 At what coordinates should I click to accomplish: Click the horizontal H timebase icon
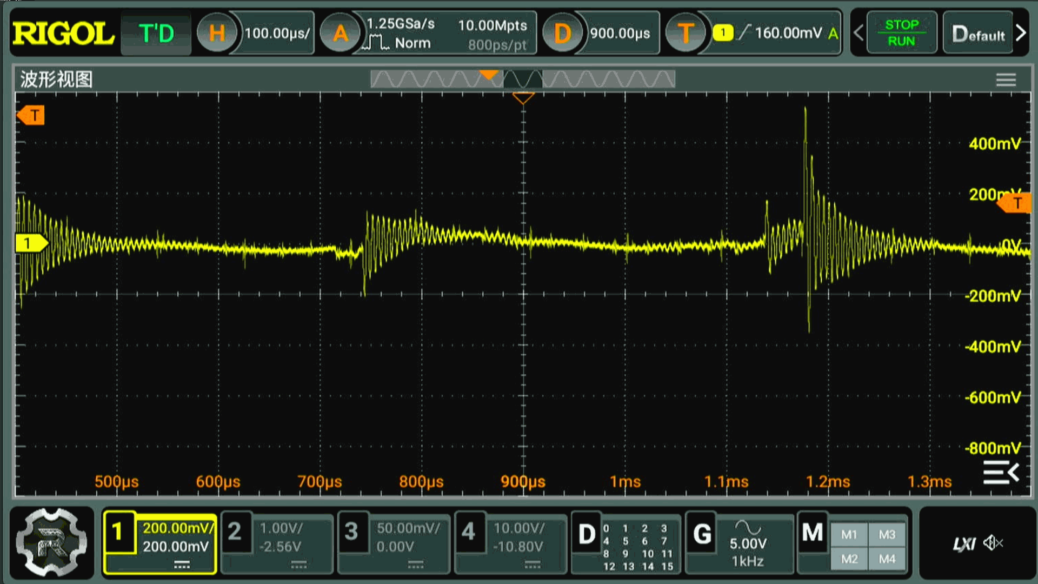click(x=217, y=34)
